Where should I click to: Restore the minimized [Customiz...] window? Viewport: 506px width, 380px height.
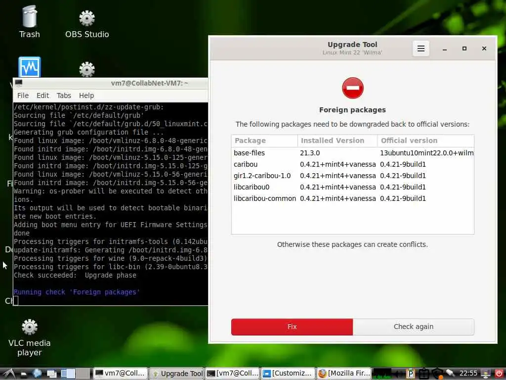pyautogui.click(x=288, y=373)
